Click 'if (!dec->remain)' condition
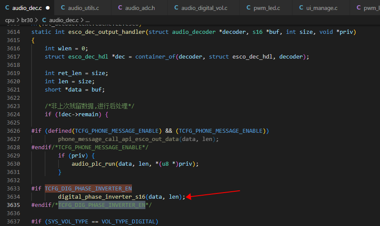380x226 pixels. click(73, 114)
